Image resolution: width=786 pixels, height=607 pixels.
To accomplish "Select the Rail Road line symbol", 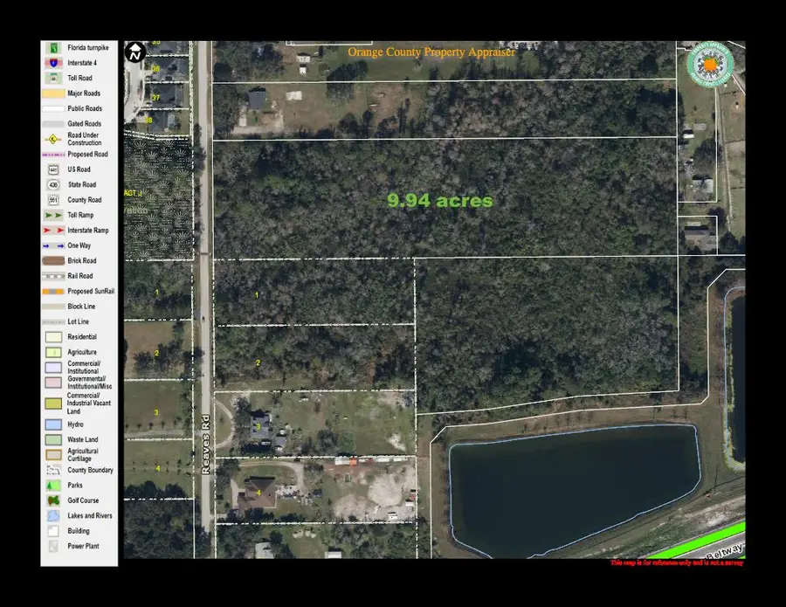I will click(52, 275).
